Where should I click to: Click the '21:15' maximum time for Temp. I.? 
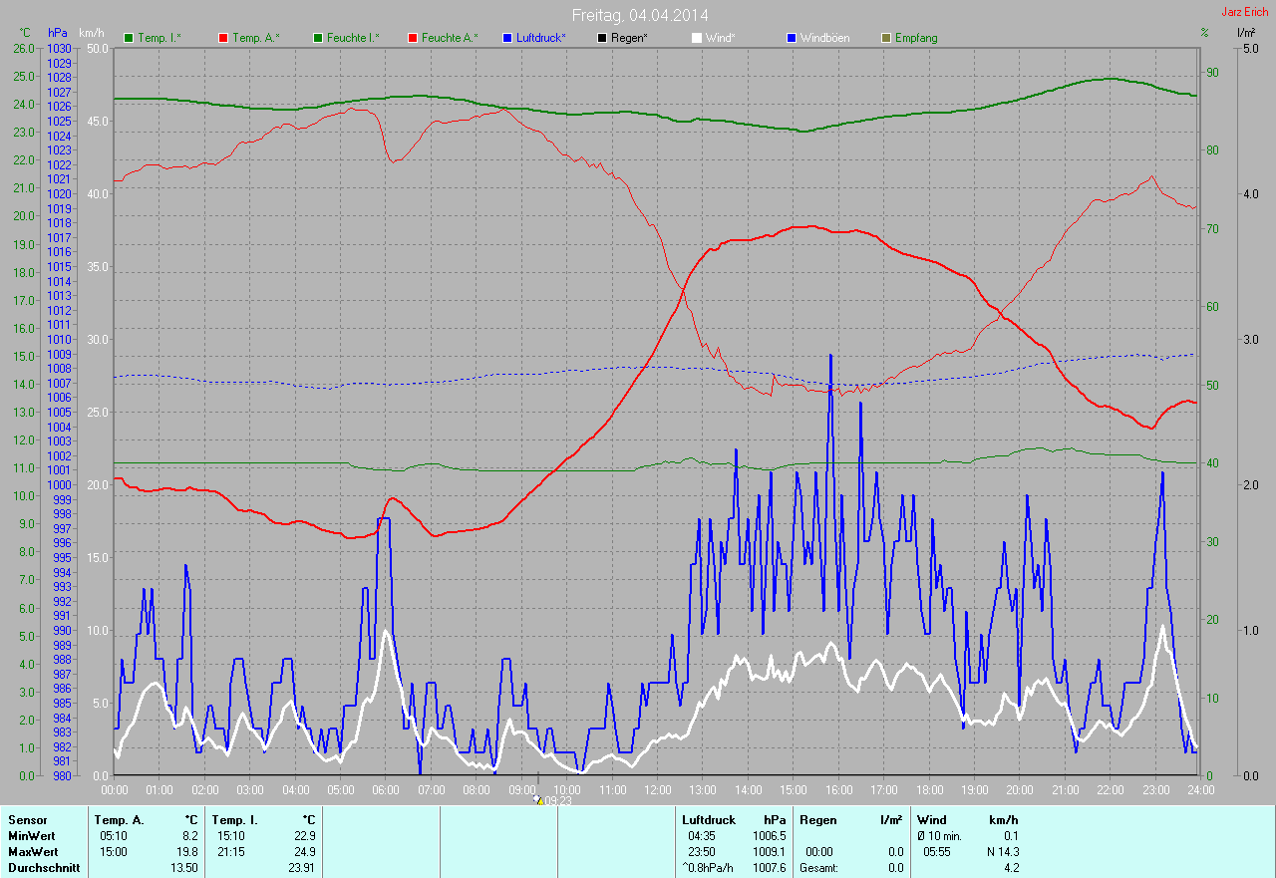coord(232,852)
